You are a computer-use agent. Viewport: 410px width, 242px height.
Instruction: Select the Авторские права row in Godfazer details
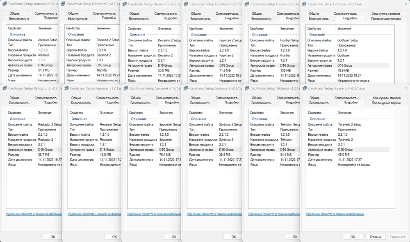pyautogui.click(x=348, y=65)
